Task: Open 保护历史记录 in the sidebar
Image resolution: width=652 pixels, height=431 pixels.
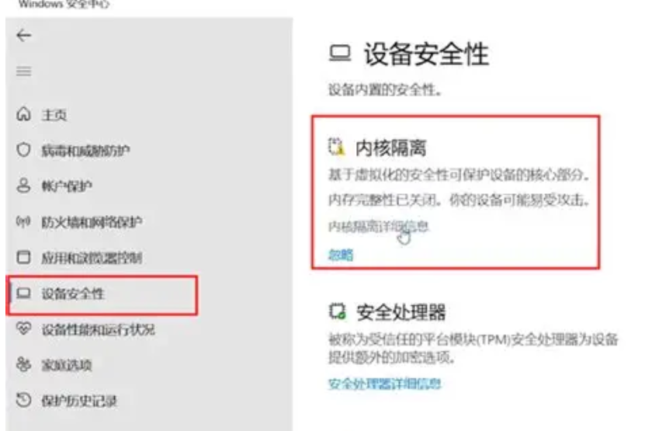Action: point(79,401)
